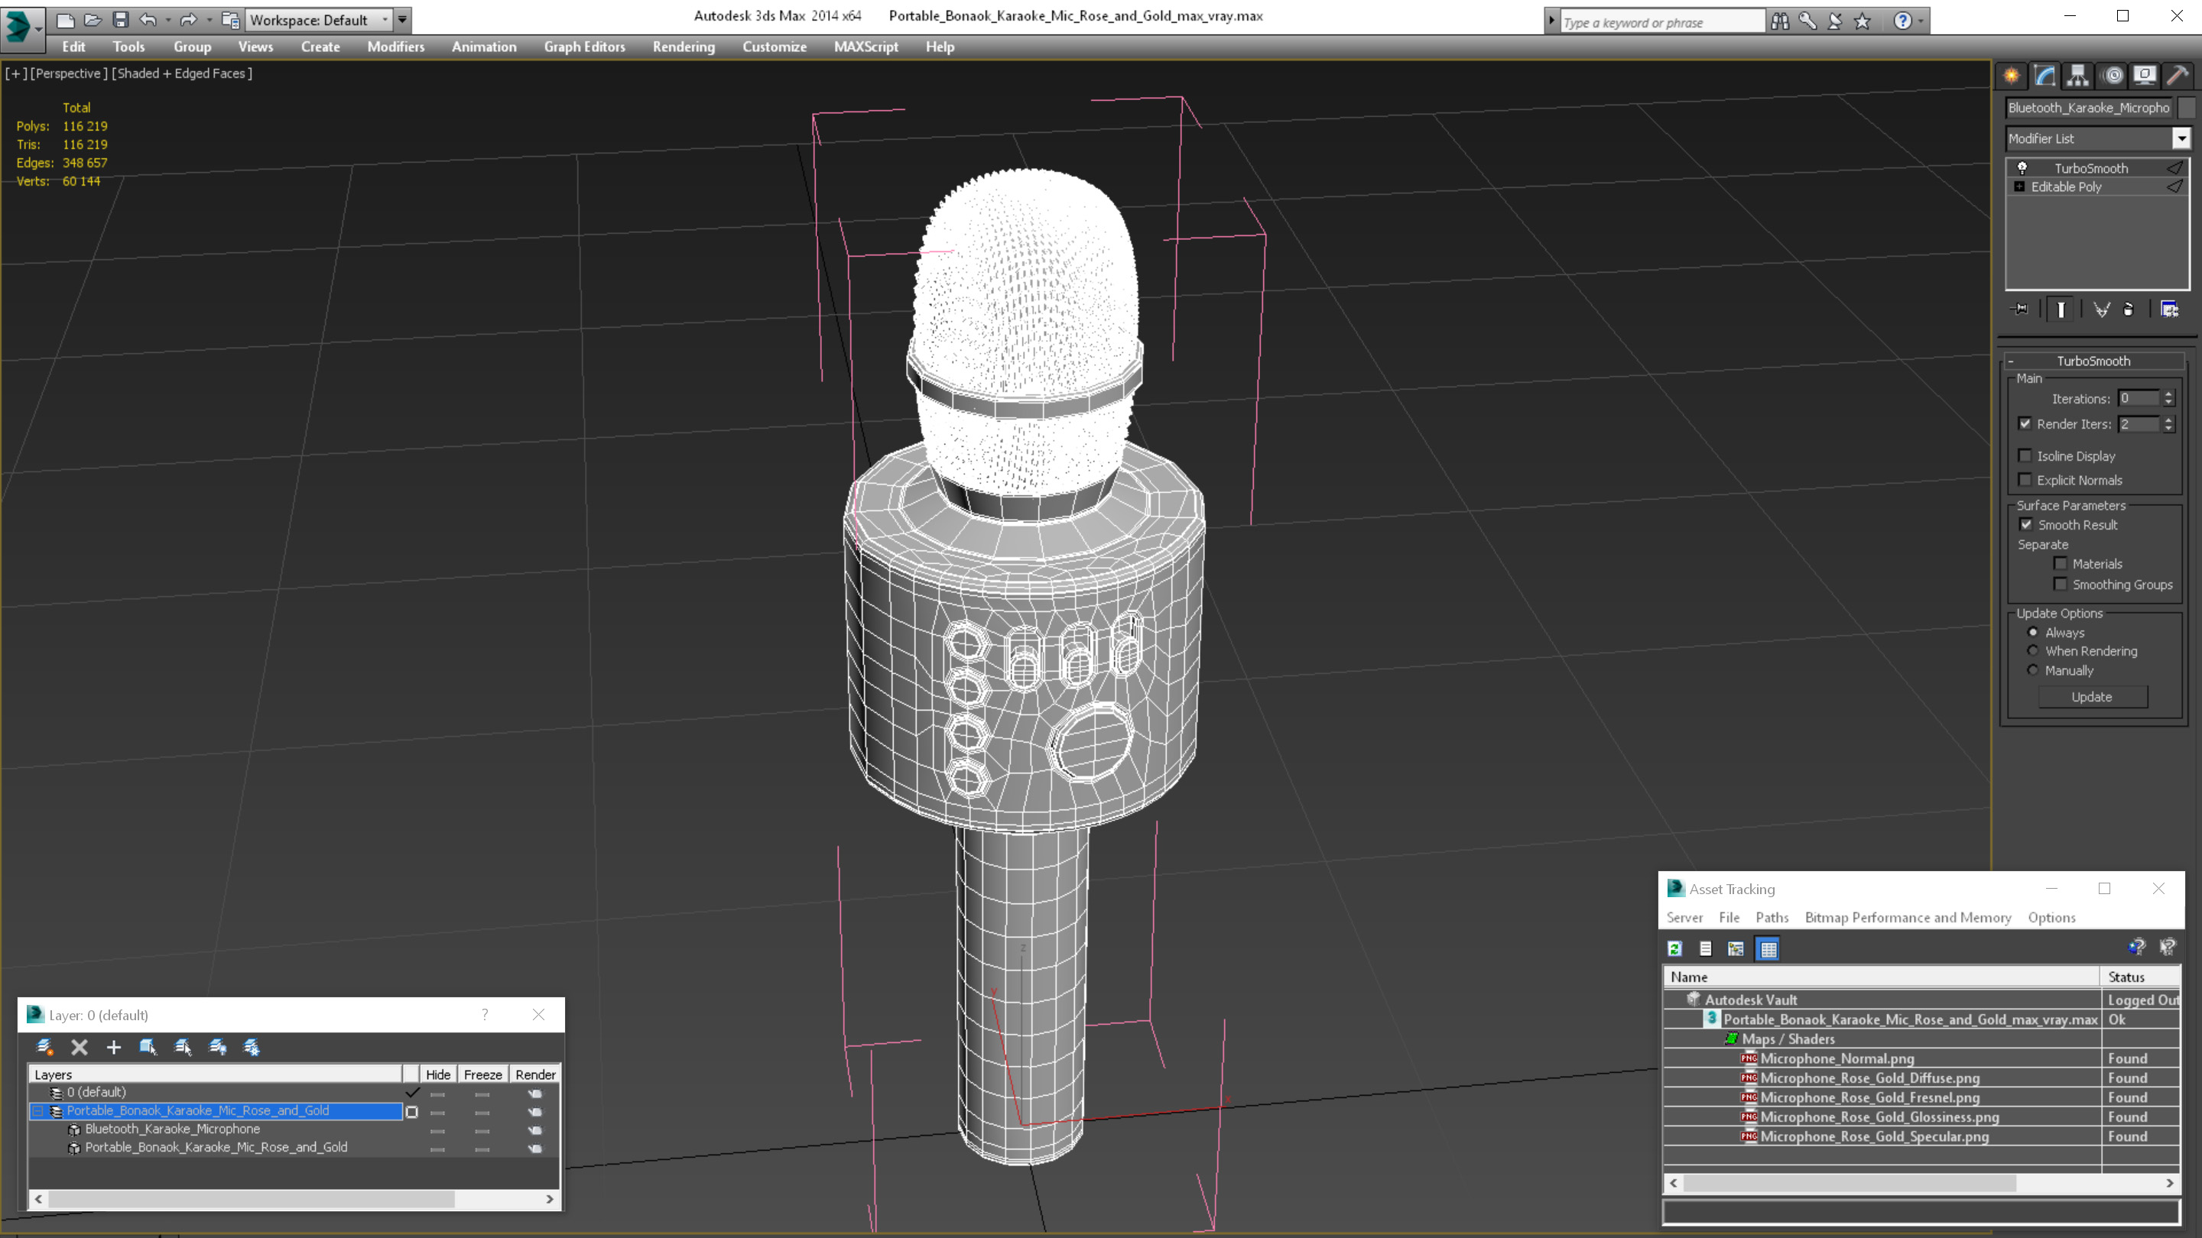Open the Modify command panel tab
2202x1238 pixels.
coord(2044,76)
